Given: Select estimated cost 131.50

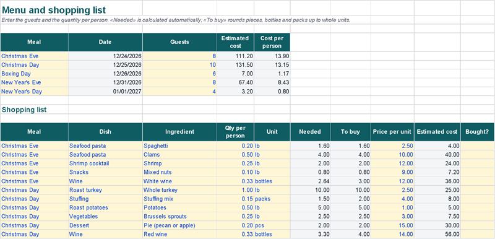Looking at the screenshot, I should (235, 65).
